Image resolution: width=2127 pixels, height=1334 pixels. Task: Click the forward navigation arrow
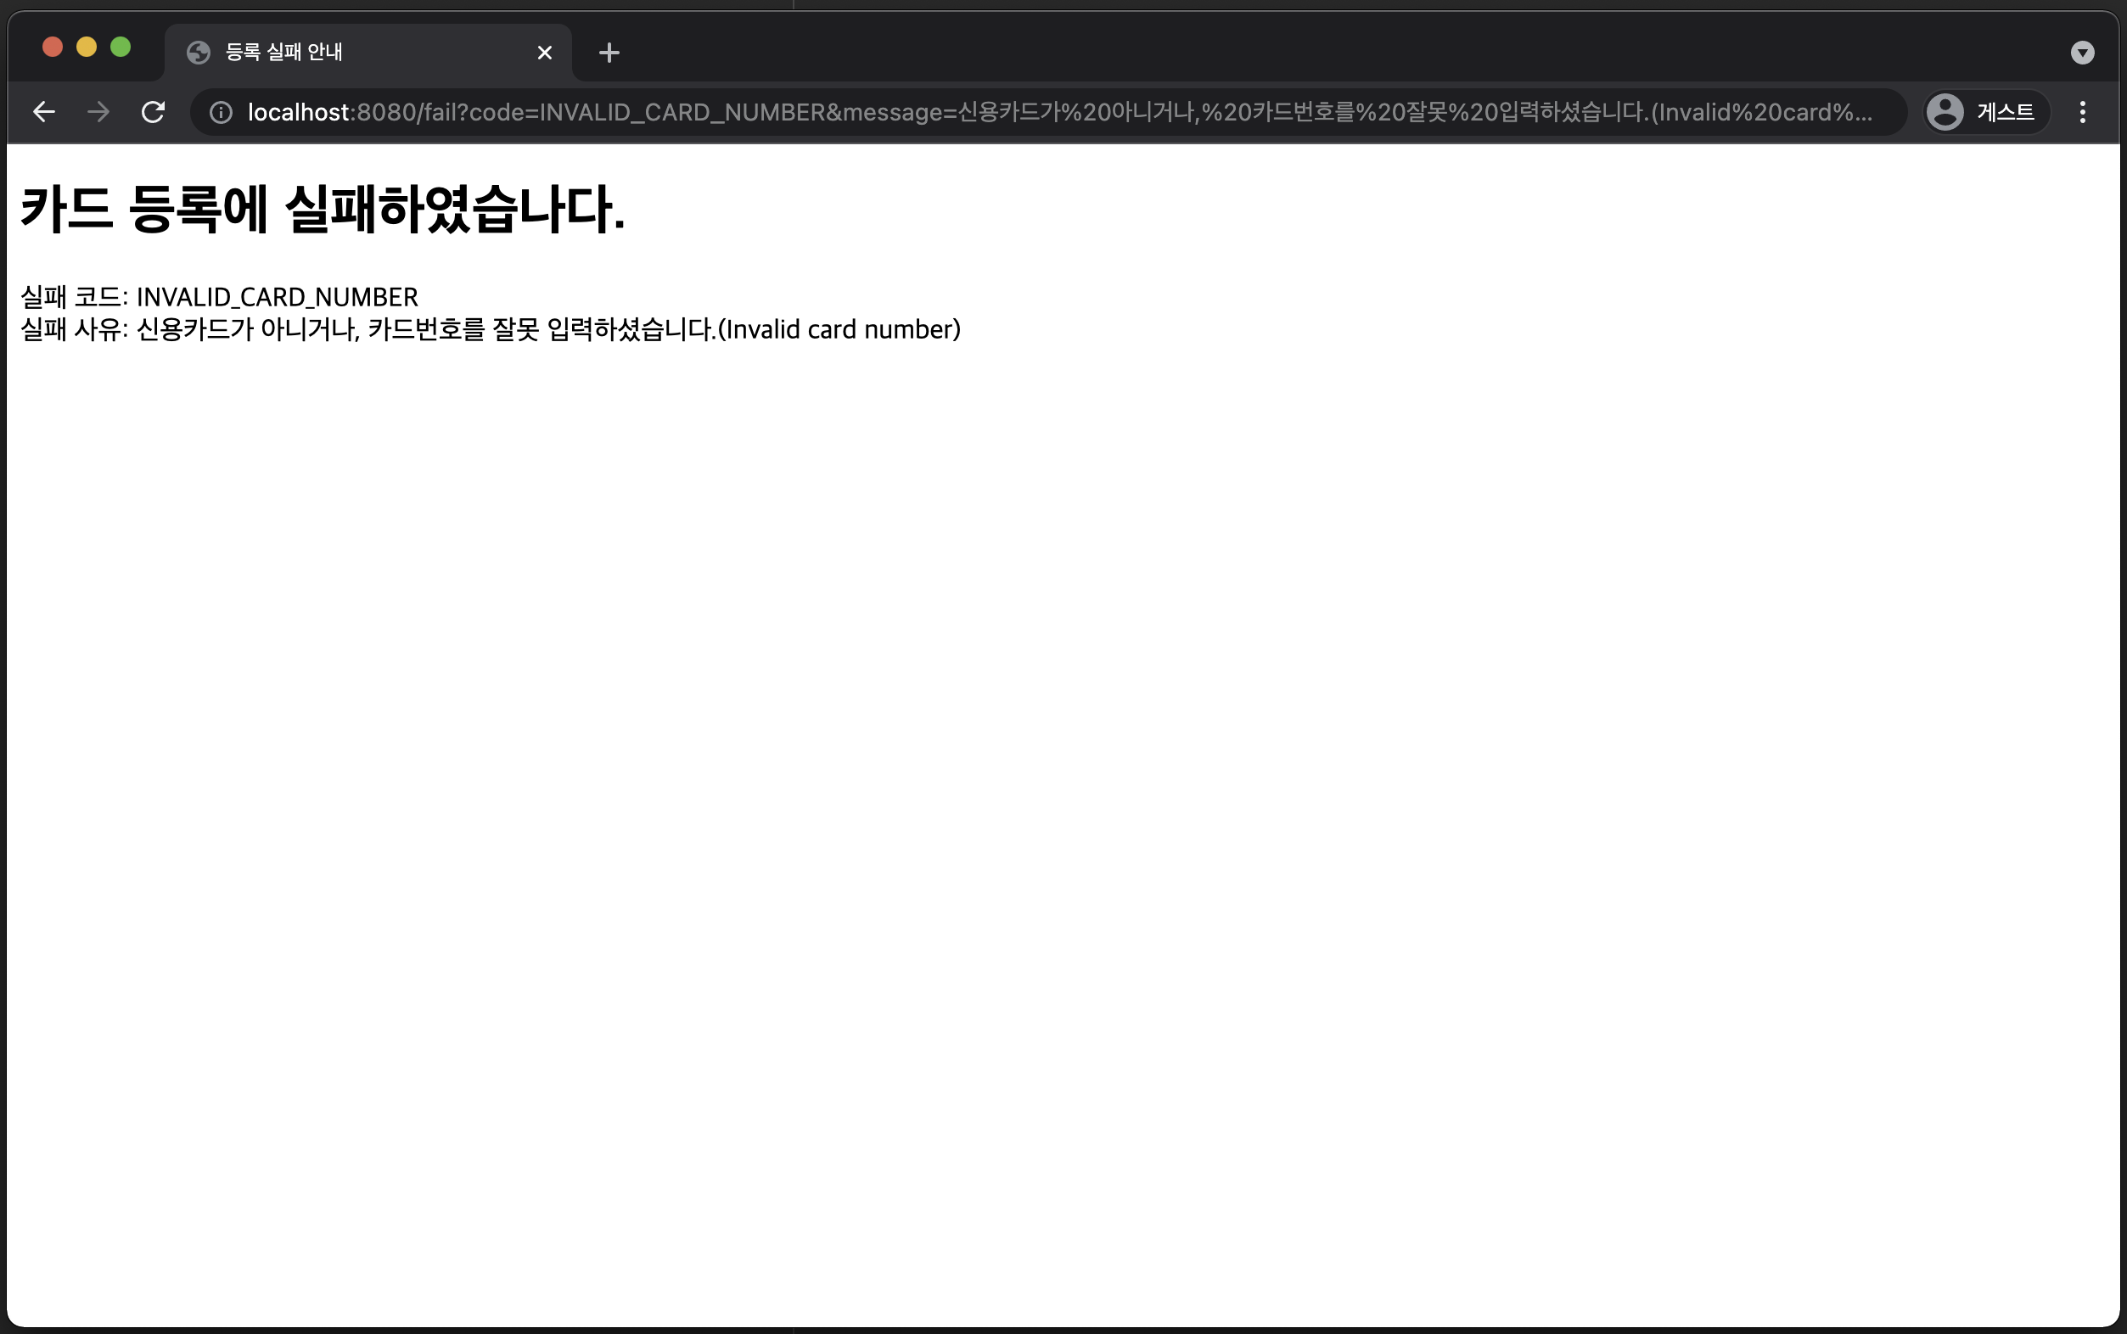(98, 112)
